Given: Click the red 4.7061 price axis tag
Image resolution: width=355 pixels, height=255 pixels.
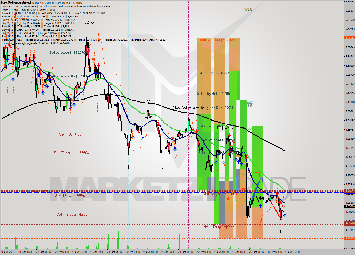Looking at the screenshot, I should 349,191.
